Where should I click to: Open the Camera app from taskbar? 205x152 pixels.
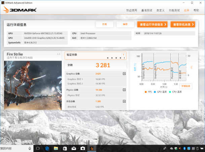82,149
